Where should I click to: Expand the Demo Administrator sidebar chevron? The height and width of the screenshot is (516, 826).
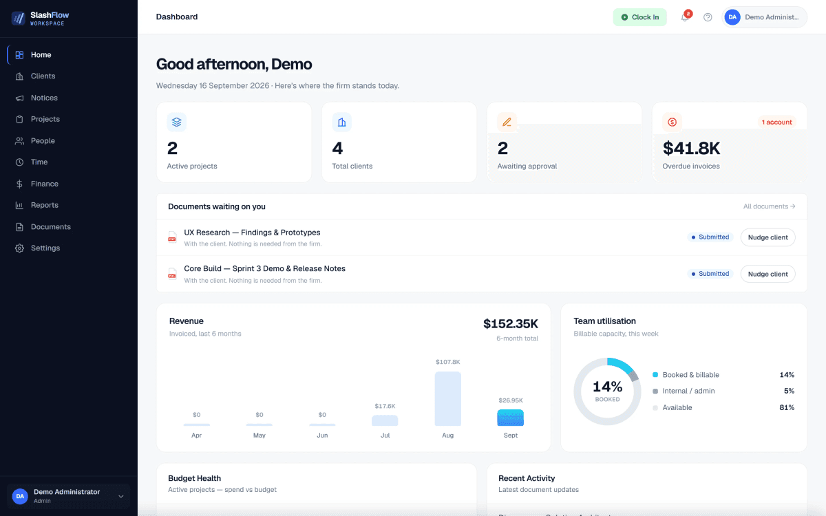[121, 496]
